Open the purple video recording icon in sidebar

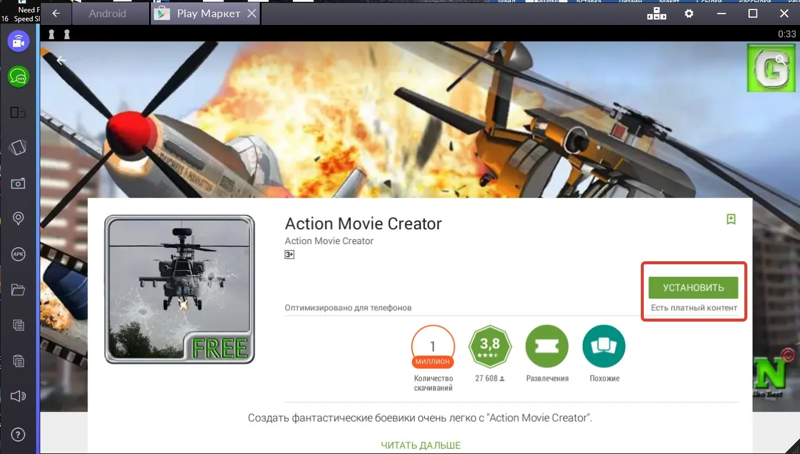pyautogui.click(x=18, y=41)
